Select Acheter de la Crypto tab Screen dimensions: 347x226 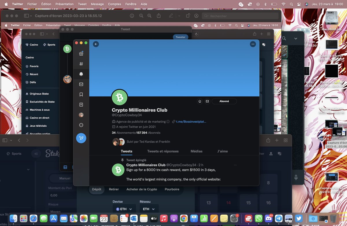(142, 189)
